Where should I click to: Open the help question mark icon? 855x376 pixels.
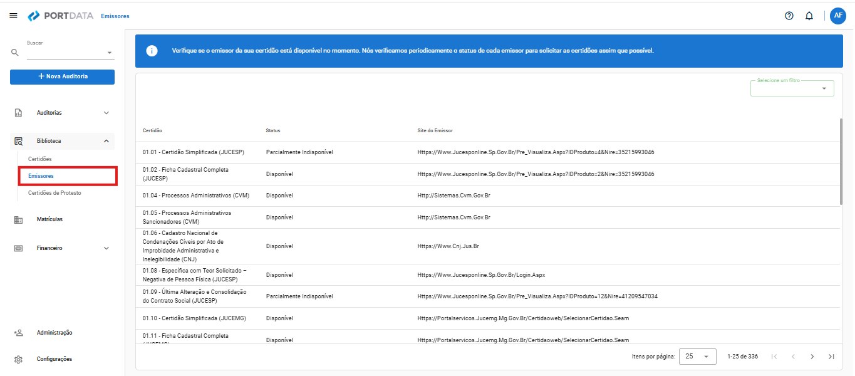[789, 16]
